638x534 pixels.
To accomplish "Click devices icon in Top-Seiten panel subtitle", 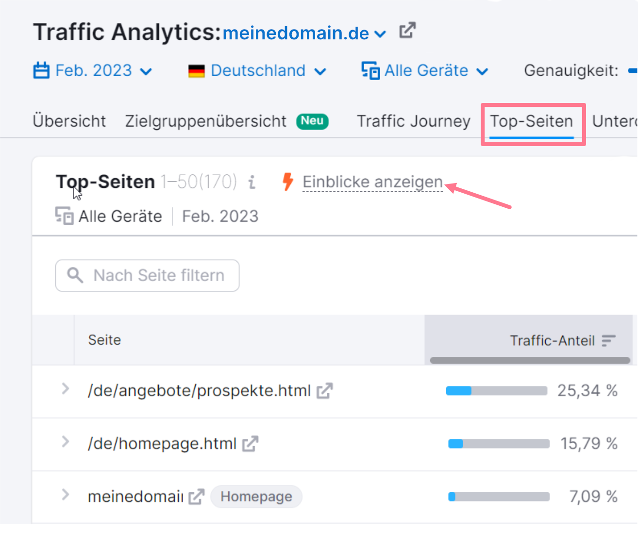I will (64, 216).
